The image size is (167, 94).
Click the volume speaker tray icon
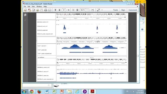pos(133,91)
